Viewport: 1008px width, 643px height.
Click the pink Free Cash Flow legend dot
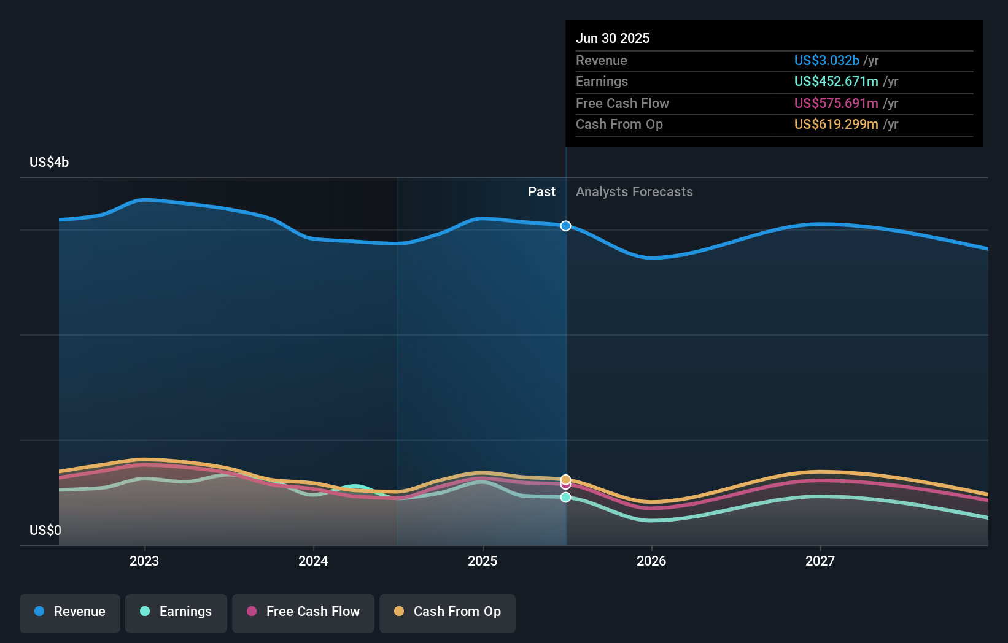(x=252, y=611)
